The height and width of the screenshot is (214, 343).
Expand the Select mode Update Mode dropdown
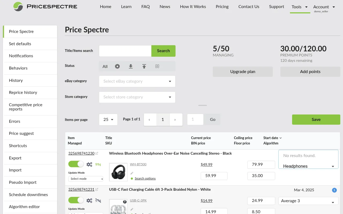tap(85, 179)
